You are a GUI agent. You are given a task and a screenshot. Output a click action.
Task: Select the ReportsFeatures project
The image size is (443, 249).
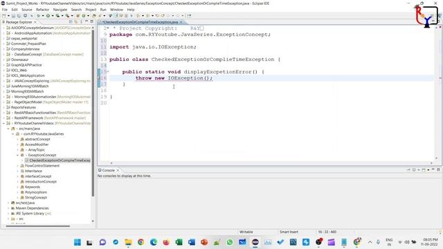point(24,108)
